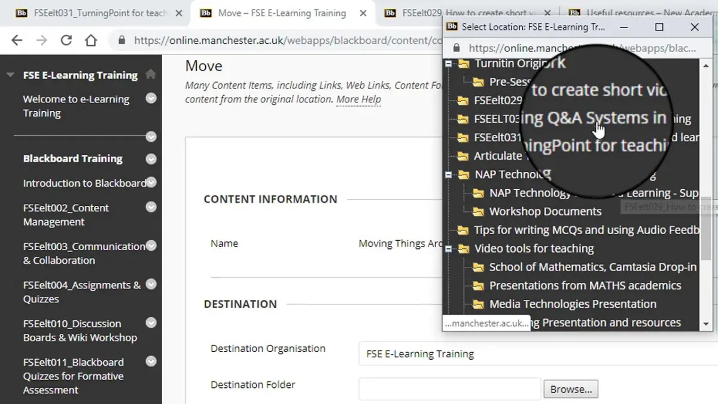Click popup scrollbar up arrow

tap(706, 65)
